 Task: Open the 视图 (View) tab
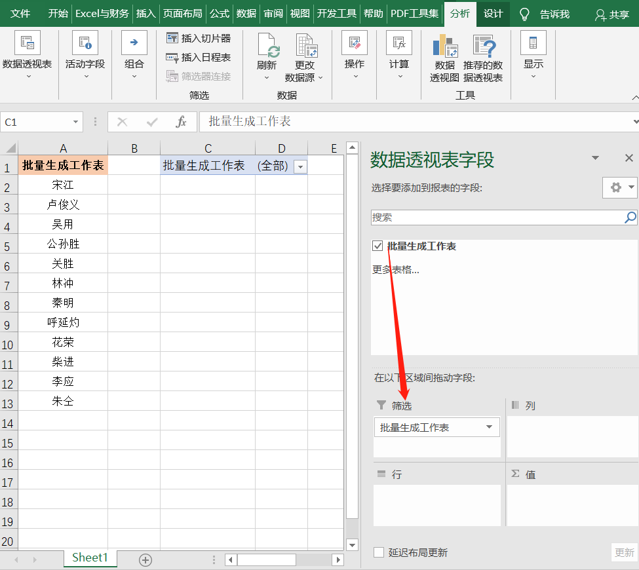[x=300, y=14]
